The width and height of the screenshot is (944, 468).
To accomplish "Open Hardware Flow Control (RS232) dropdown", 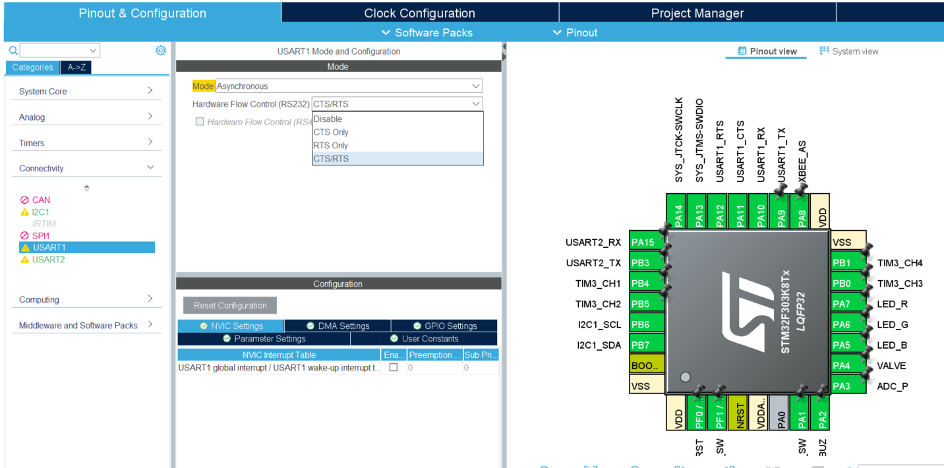I will [x=397, y=103].
